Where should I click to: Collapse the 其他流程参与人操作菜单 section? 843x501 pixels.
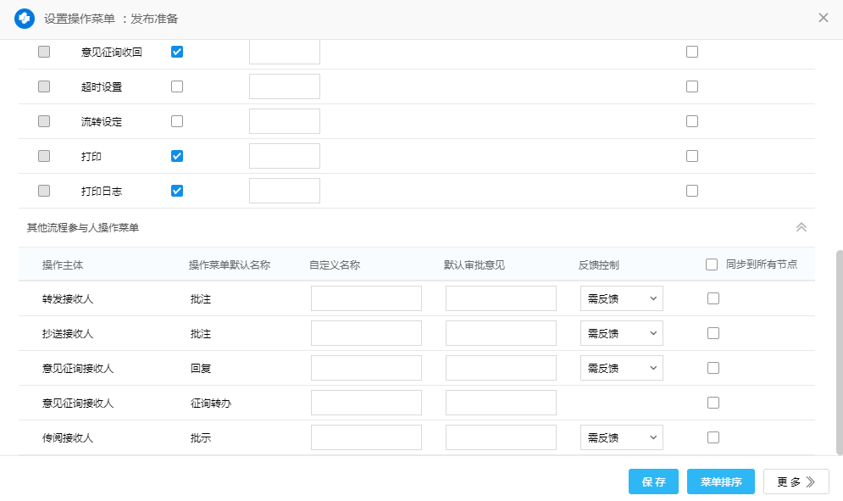pyautogui.click(x=801, y=227)
